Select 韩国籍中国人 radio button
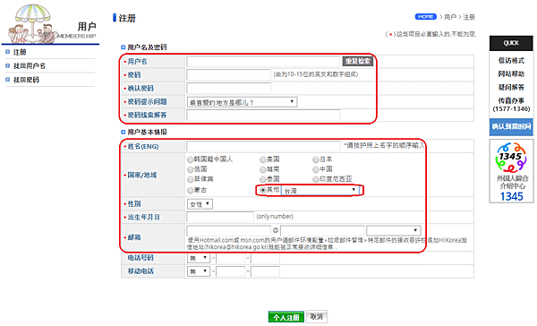537x326 pixels. click(x=190, y=159)
